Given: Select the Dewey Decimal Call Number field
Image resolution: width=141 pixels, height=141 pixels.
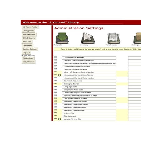Looking at the screenshot, I should click(x=89, y=99).
